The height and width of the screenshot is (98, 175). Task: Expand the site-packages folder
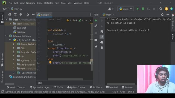click(x=14, y=65)
